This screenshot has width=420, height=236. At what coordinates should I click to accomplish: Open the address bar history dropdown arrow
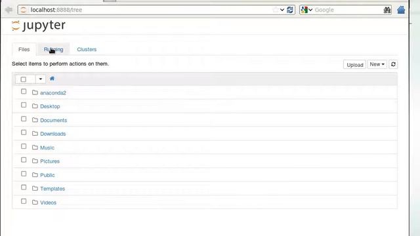point(282,10)
